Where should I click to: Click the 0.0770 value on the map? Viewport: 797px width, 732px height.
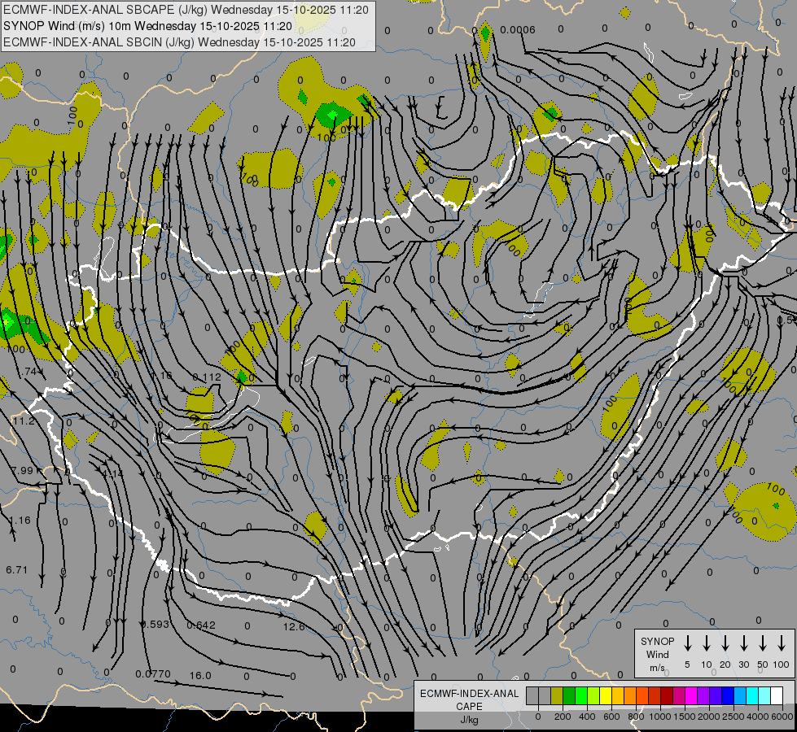pos(153,674)
